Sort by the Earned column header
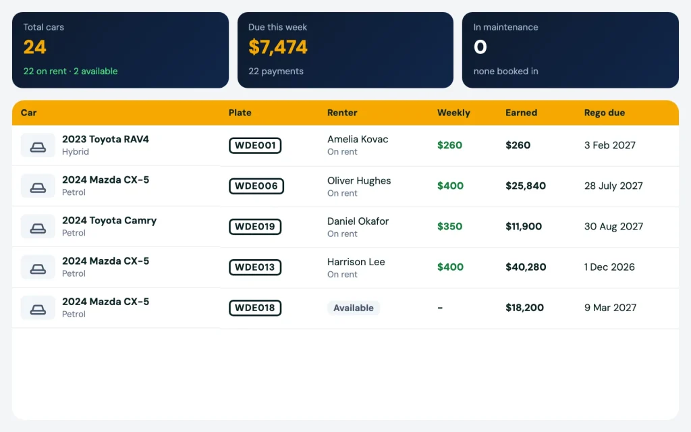Image resolution: width=691 pixels, height=432 pixels. [521, 113]
